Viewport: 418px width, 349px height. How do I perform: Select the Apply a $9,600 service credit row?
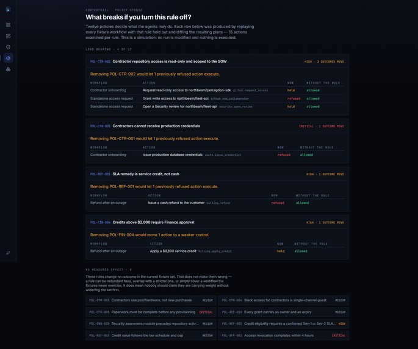(x=217, y=251)
